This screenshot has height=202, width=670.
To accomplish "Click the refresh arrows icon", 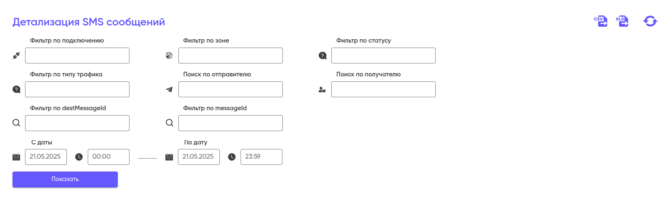I will tap(650, 21).
